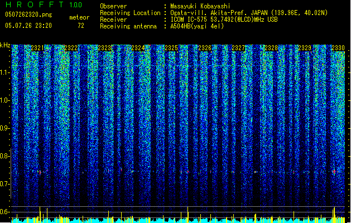351x223 pixels.
Task: Click observer name Masayuki Kobayashi
Action: point(200,6)
